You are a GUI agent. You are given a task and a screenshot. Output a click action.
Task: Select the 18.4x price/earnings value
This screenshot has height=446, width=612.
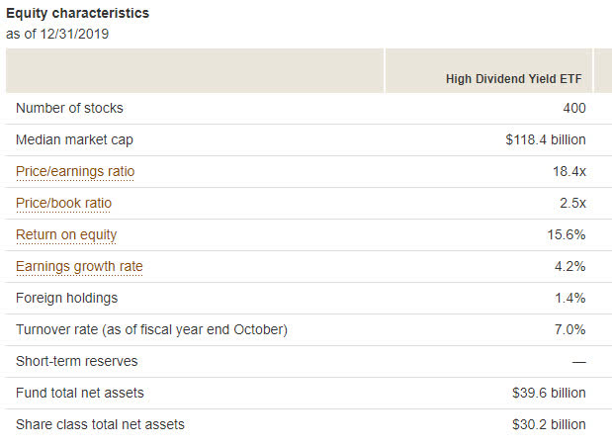coord(569,171)
